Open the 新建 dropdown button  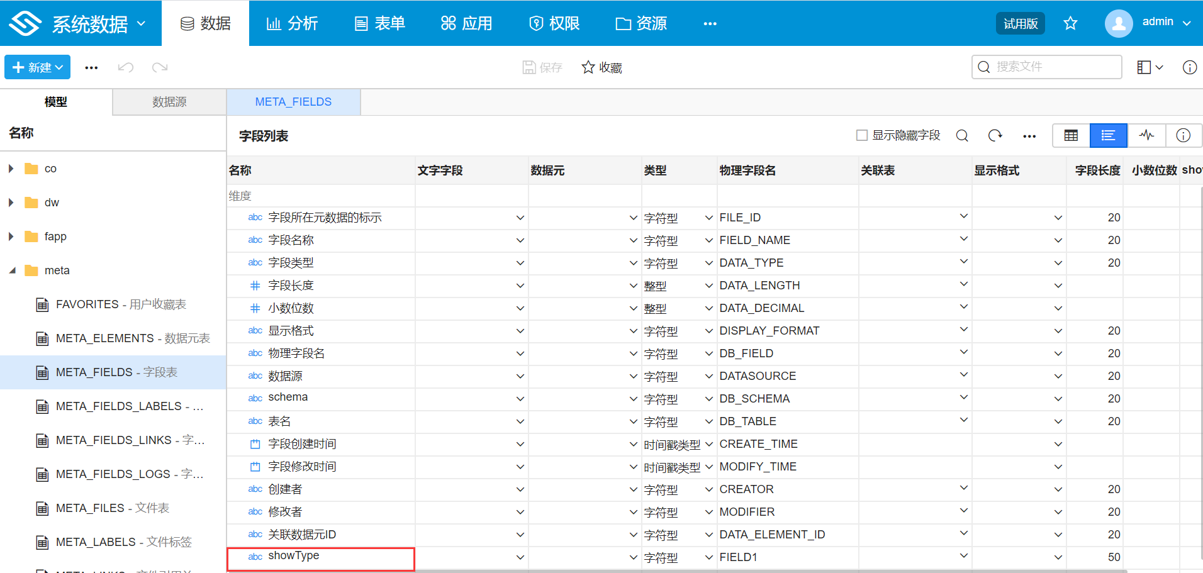pos(37,67)
